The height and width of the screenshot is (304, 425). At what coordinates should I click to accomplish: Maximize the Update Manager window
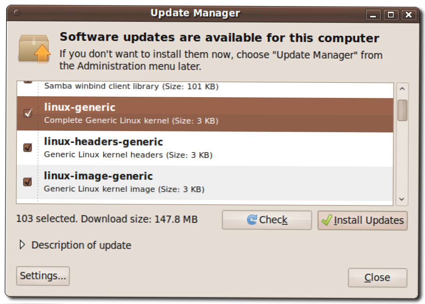coord(391,15)
